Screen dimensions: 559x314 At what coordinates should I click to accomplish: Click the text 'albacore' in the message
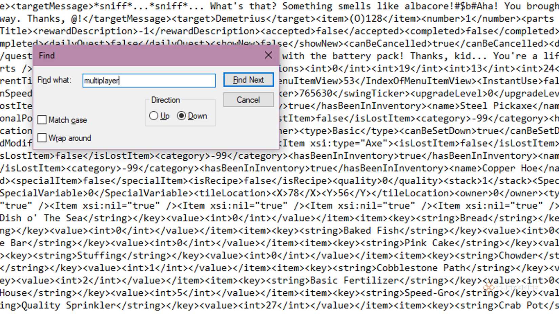coord(427,6)
